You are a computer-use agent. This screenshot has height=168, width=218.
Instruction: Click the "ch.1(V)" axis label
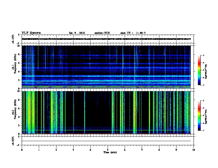coord(13,39)
